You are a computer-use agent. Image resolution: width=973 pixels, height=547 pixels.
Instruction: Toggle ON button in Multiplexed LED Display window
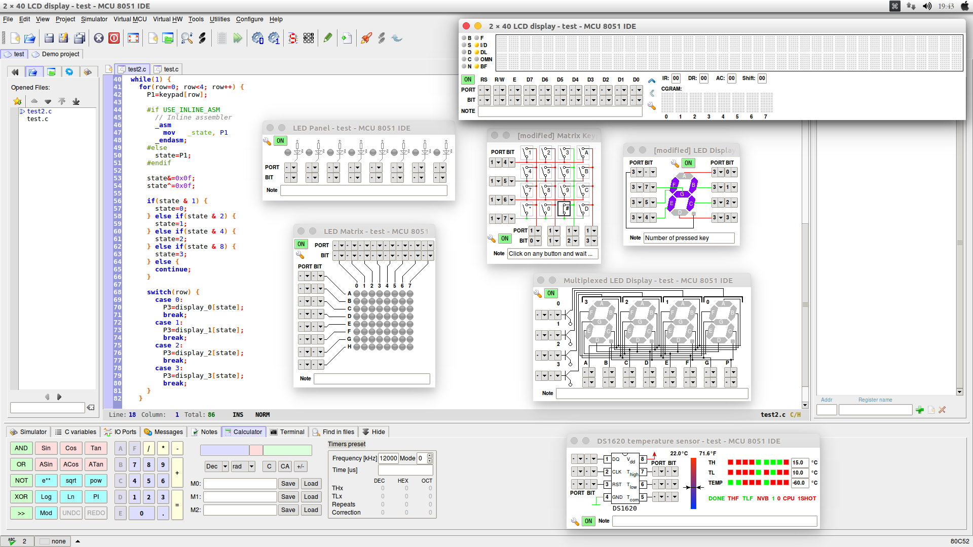coord(551,293)
